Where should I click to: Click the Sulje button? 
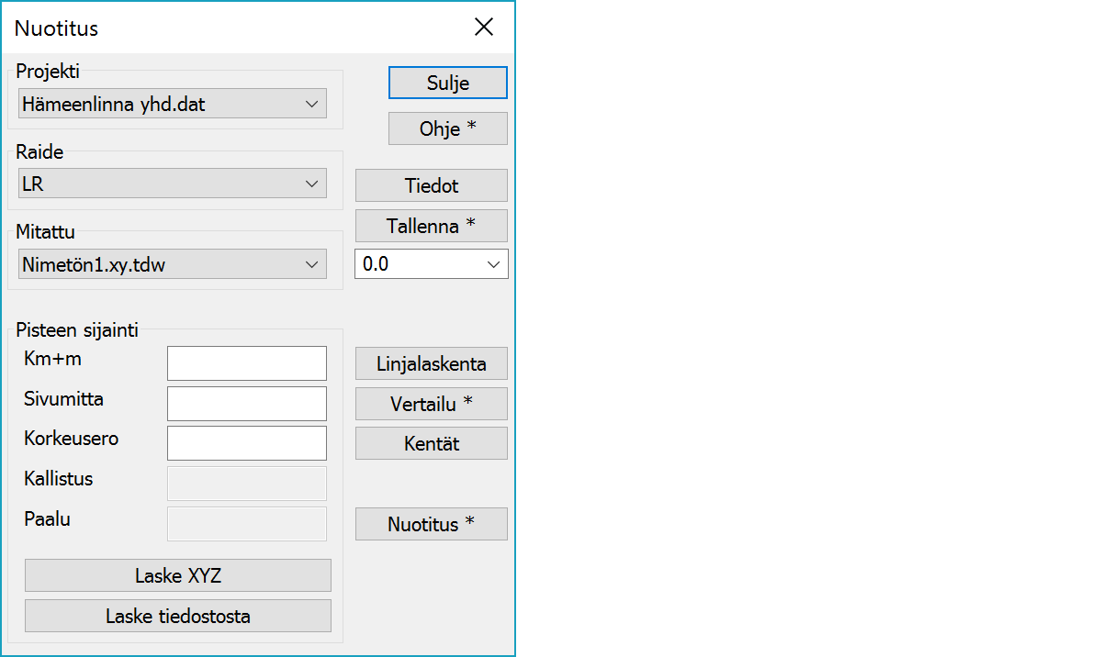[x=447, y=83]
